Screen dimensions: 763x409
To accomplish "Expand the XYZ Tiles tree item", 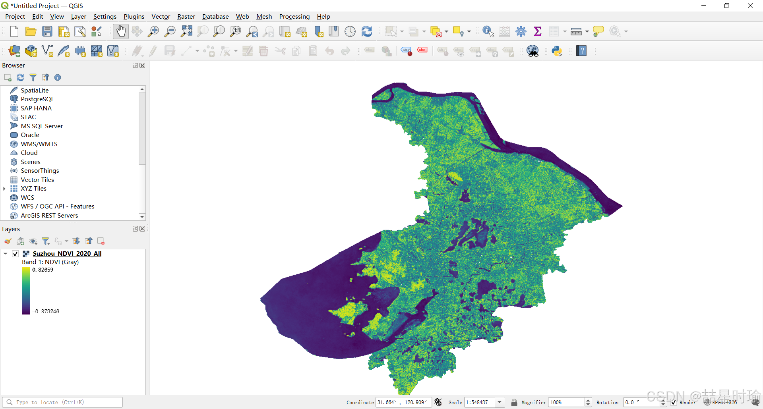I will 4,188.
